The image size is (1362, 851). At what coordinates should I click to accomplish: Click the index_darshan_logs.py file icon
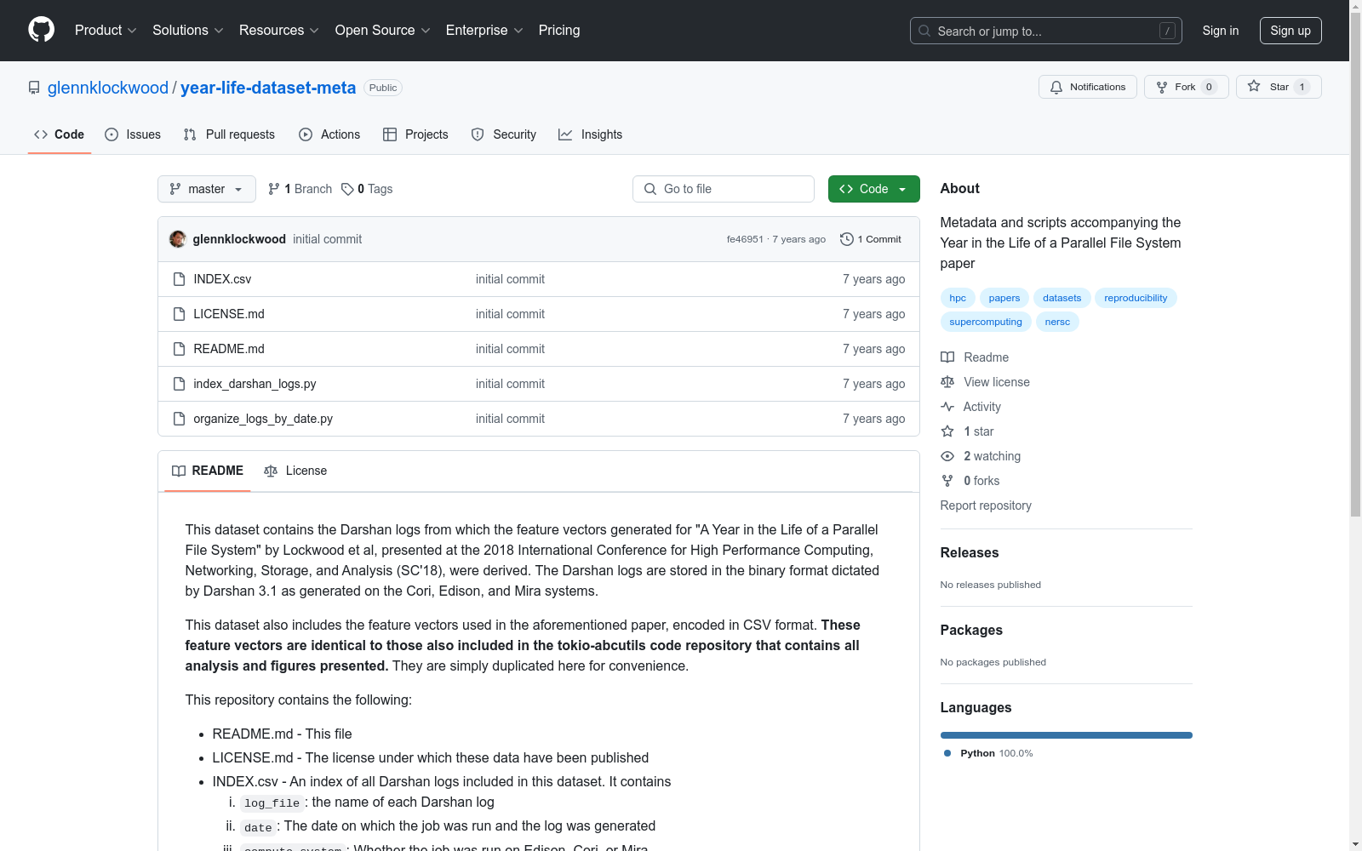[x=179, y=384]
